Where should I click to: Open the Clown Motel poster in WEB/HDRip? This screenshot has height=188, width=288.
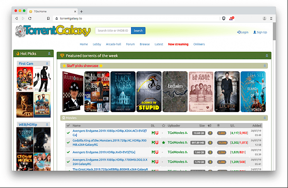click(x=25, y=162)
